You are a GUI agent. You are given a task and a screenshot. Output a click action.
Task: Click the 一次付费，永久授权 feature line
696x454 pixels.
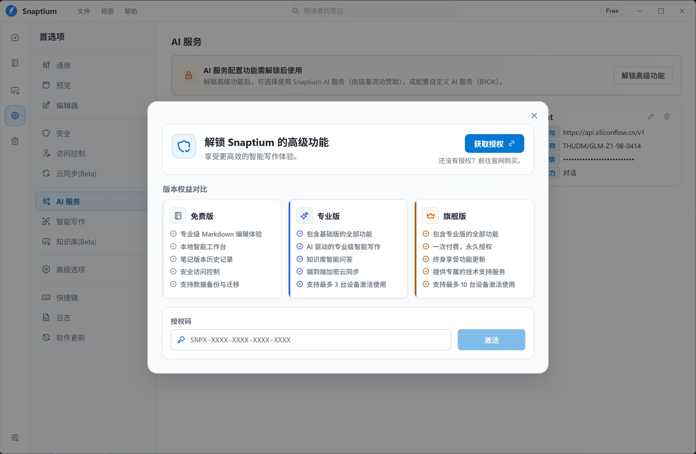coord(462,247)
